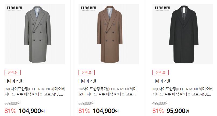Click the 104,900원 price under gray coat
Image resolution: width=217 pixels, height=116 pixels.
click(32, 111)
